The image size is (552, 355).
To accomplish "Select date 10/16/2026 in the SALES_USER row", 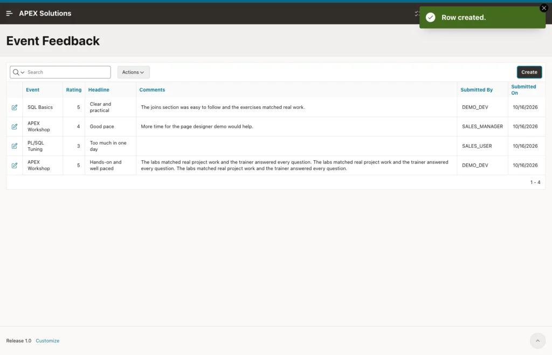I will point(525,146).
